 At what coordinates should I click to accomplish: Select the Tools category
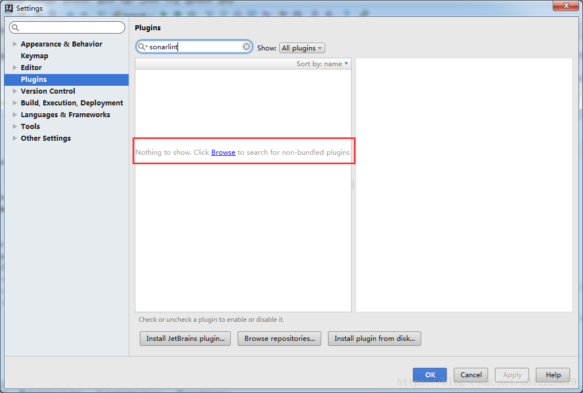pyautogui.click(x=30, y=127)
